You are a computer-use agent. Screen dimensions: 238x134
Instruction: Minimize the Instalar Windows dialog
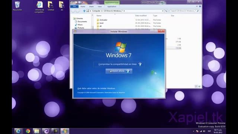coord(152,31)
